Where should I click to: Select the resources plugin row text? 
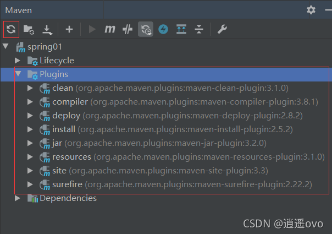coord(189,157)
